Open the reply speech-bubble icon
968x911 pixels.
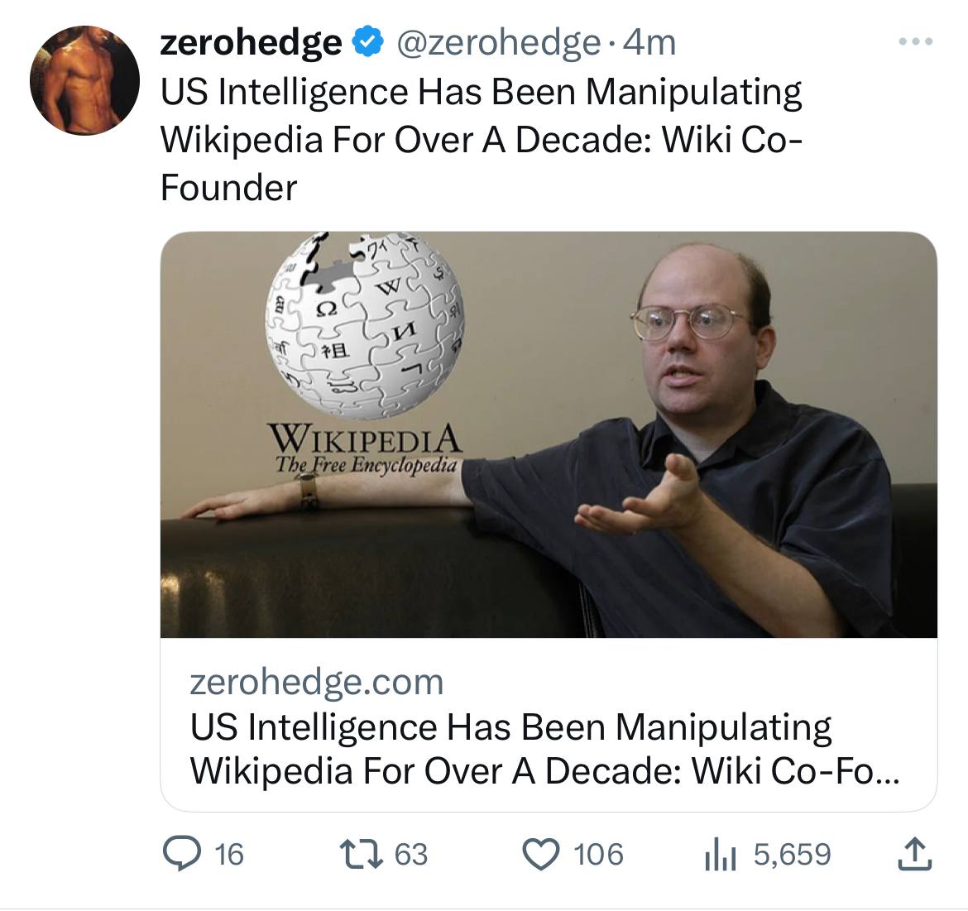coord(181,854)
